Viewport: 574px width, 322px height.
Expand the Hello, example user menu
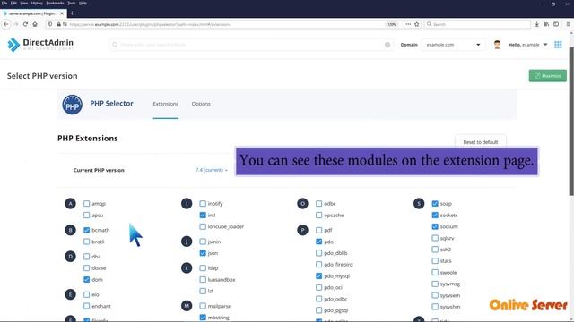click(x=528, y=45)
